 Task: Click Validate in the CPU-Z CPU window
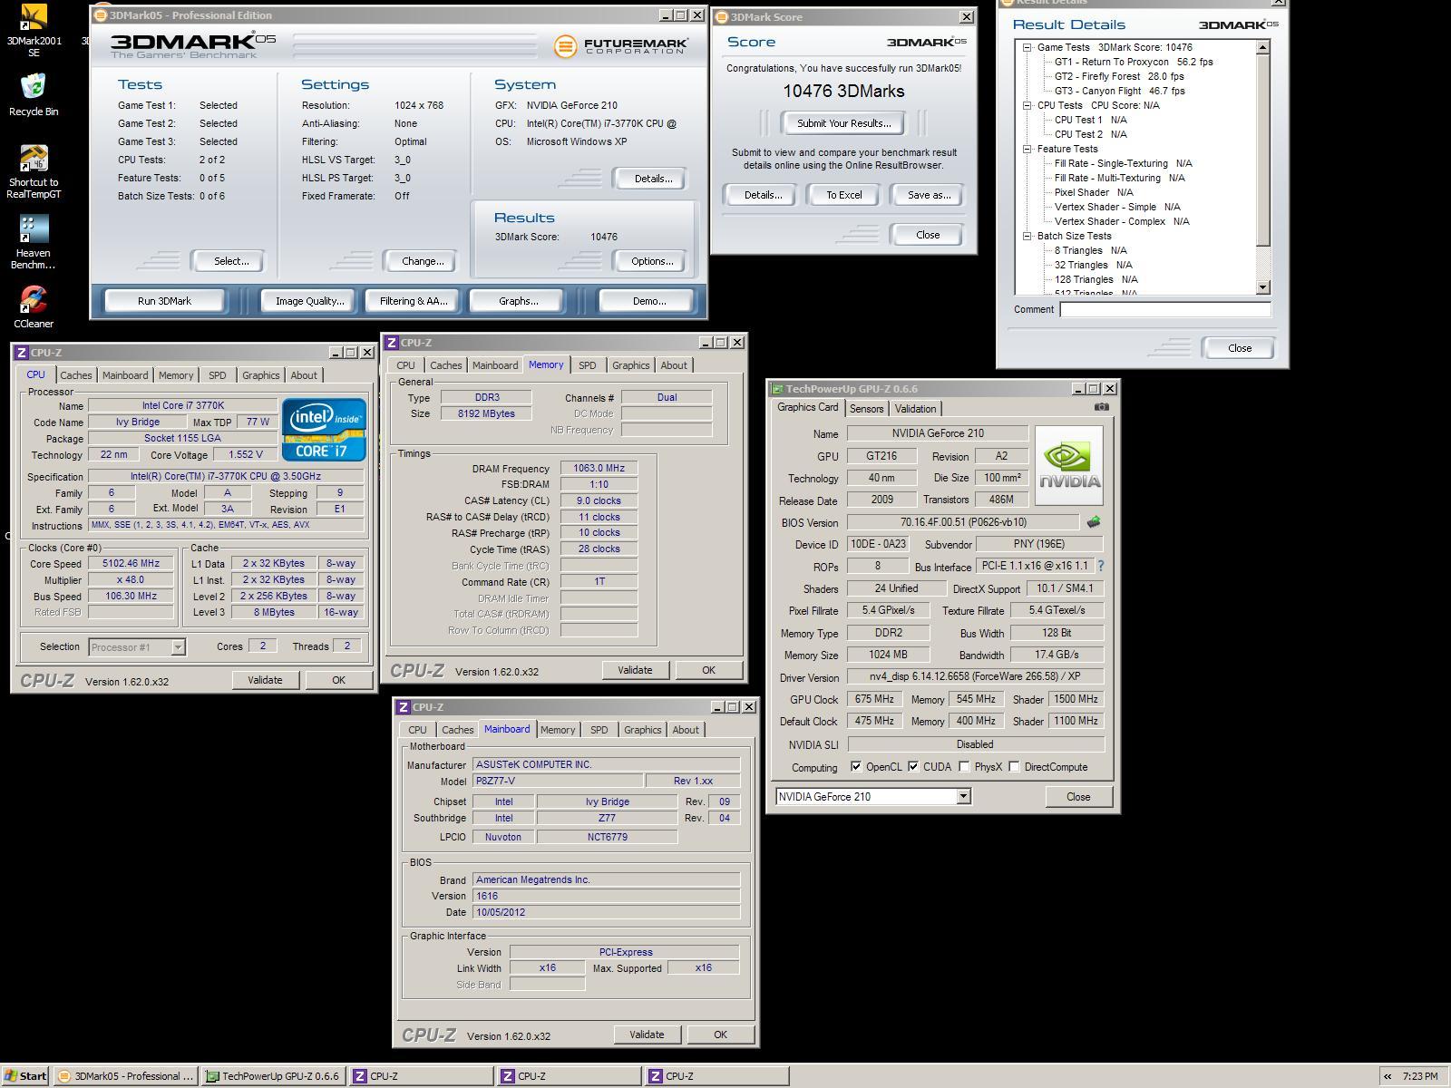click(265, 680)
